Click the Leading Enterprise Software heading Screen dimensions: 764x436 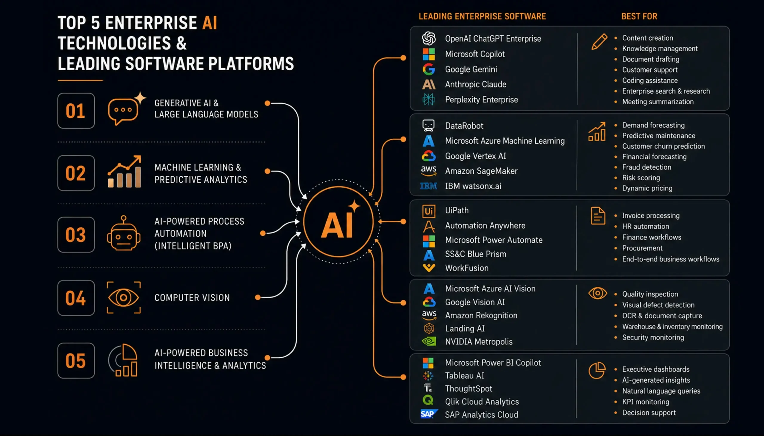[482, 16]
